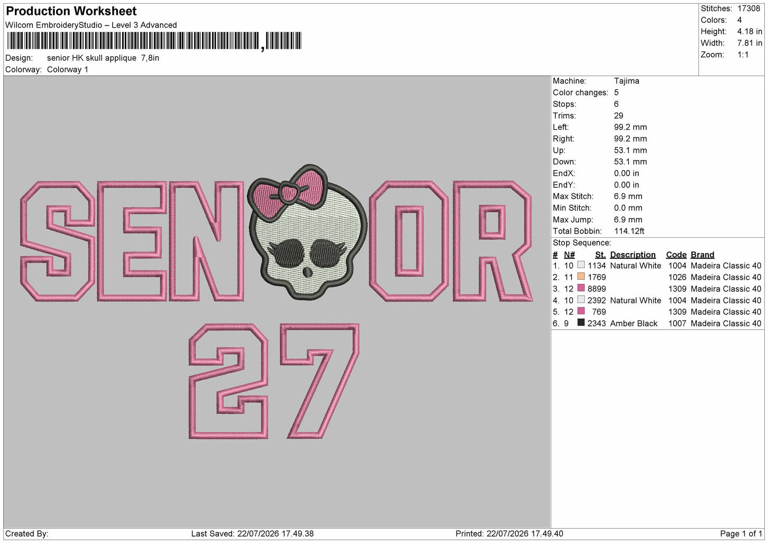
Task: Click the St. column header
Action: 600,255
